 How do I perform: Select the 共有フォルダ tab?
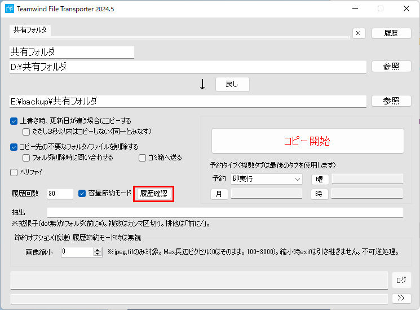pyautogui.click(x=30, y=30)
